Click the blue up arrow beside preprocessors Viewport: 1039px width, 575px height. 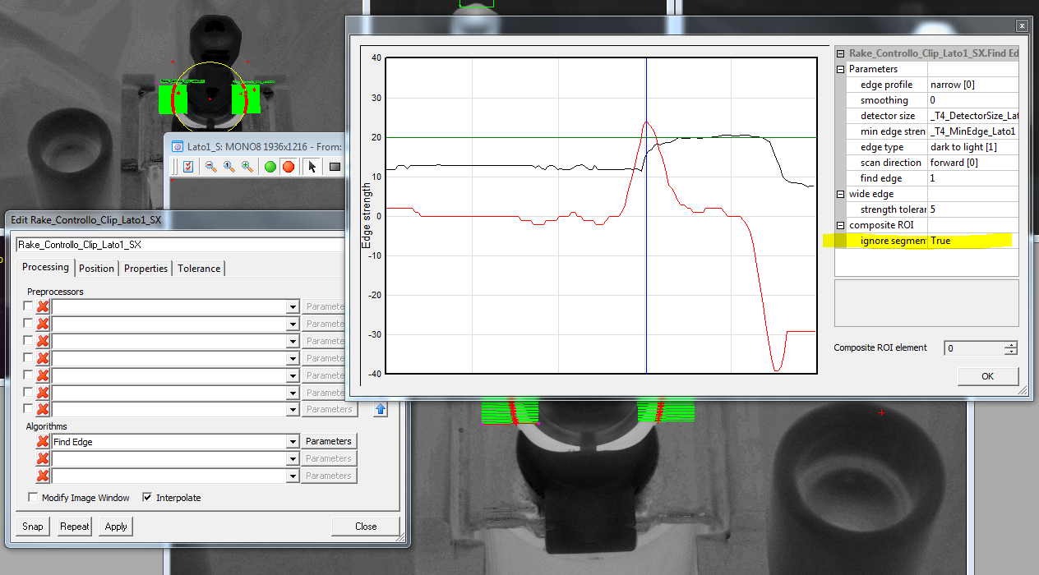(380, 409)
